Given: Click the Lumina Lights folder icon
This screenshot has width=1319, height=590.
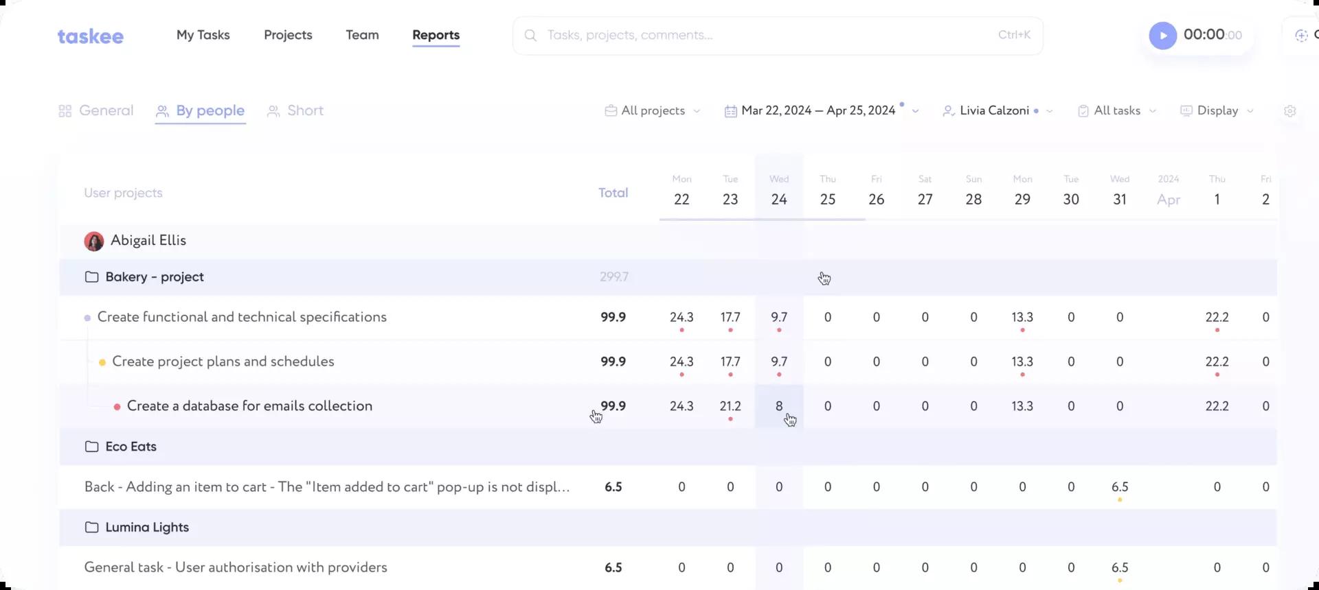Looking at the screenshot, I should (x=91, y=528).
